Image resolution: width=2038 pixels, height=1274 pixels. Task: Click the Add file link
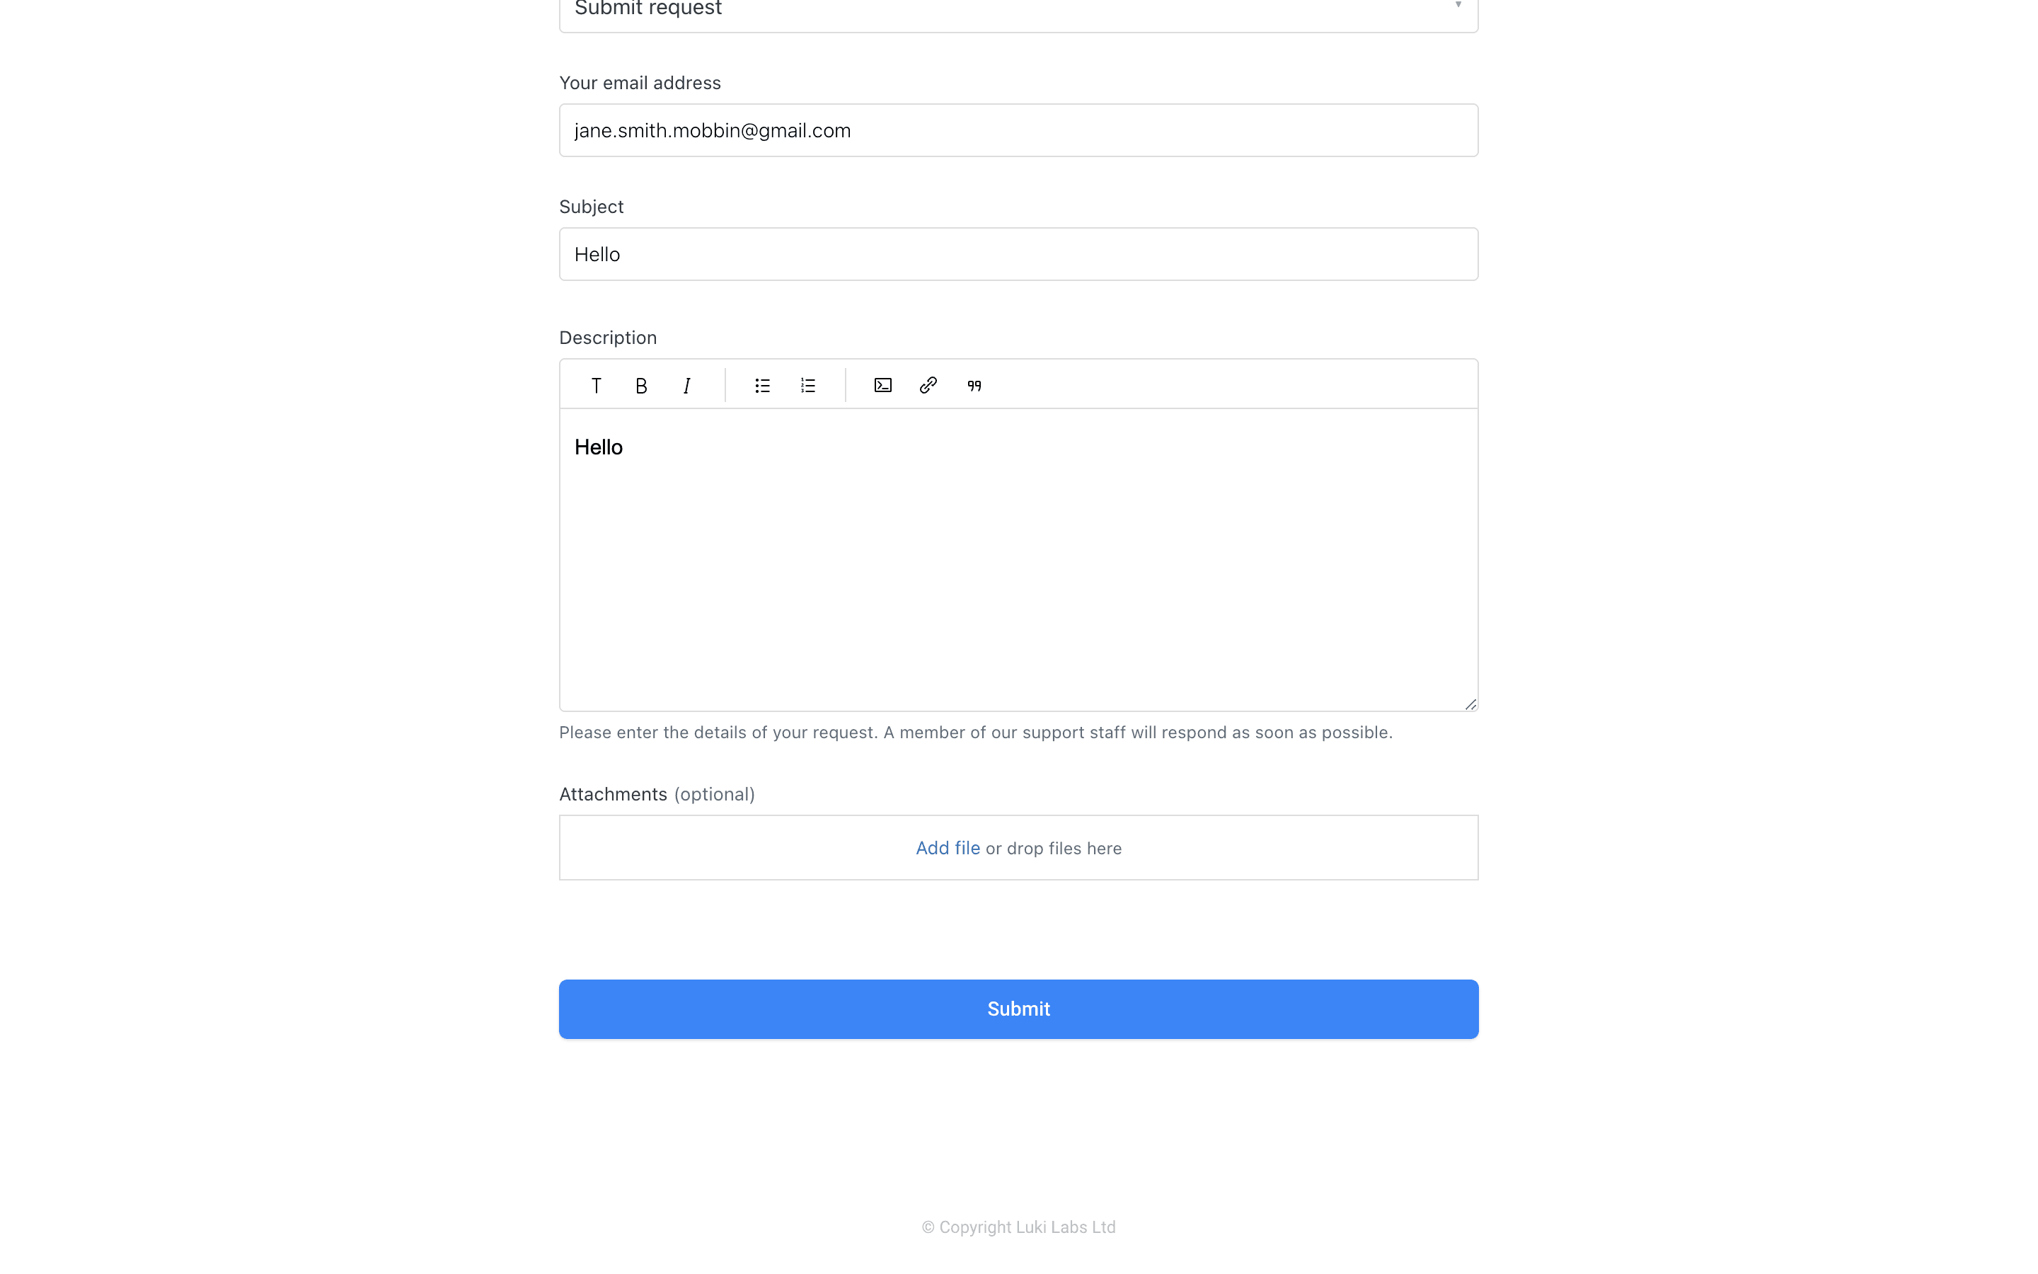pyautogui.click(x=948, y=848)
